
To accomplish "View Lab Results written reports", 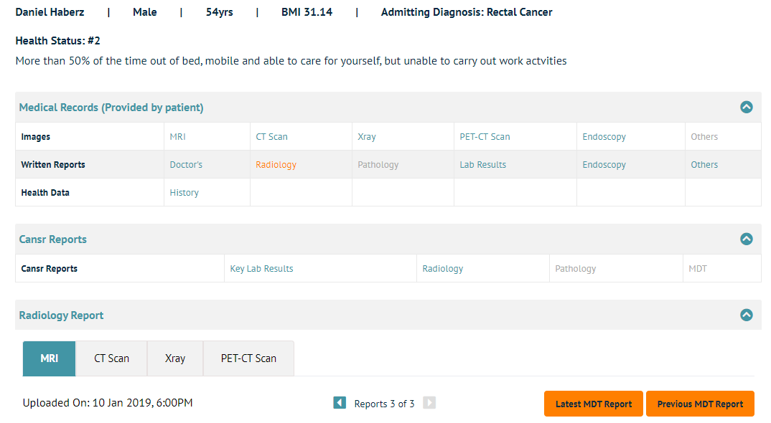I will coord(482,165).
